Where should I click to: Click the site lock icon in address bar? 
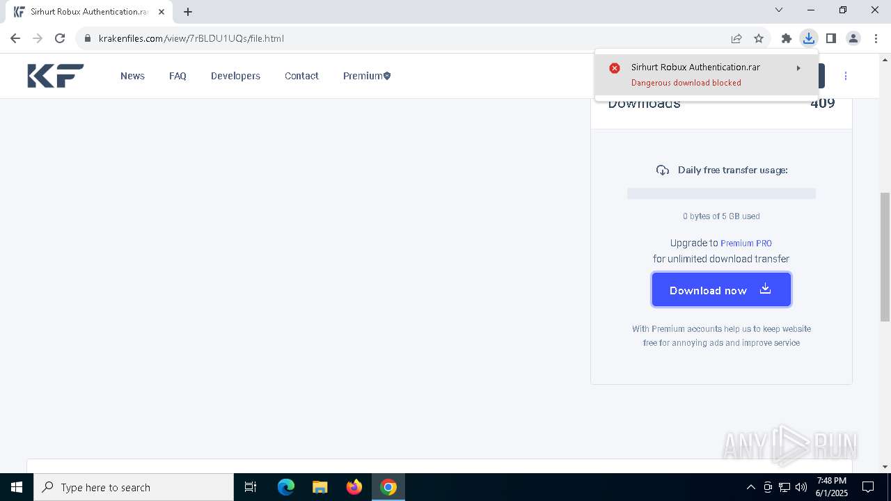tap(88, 38)
